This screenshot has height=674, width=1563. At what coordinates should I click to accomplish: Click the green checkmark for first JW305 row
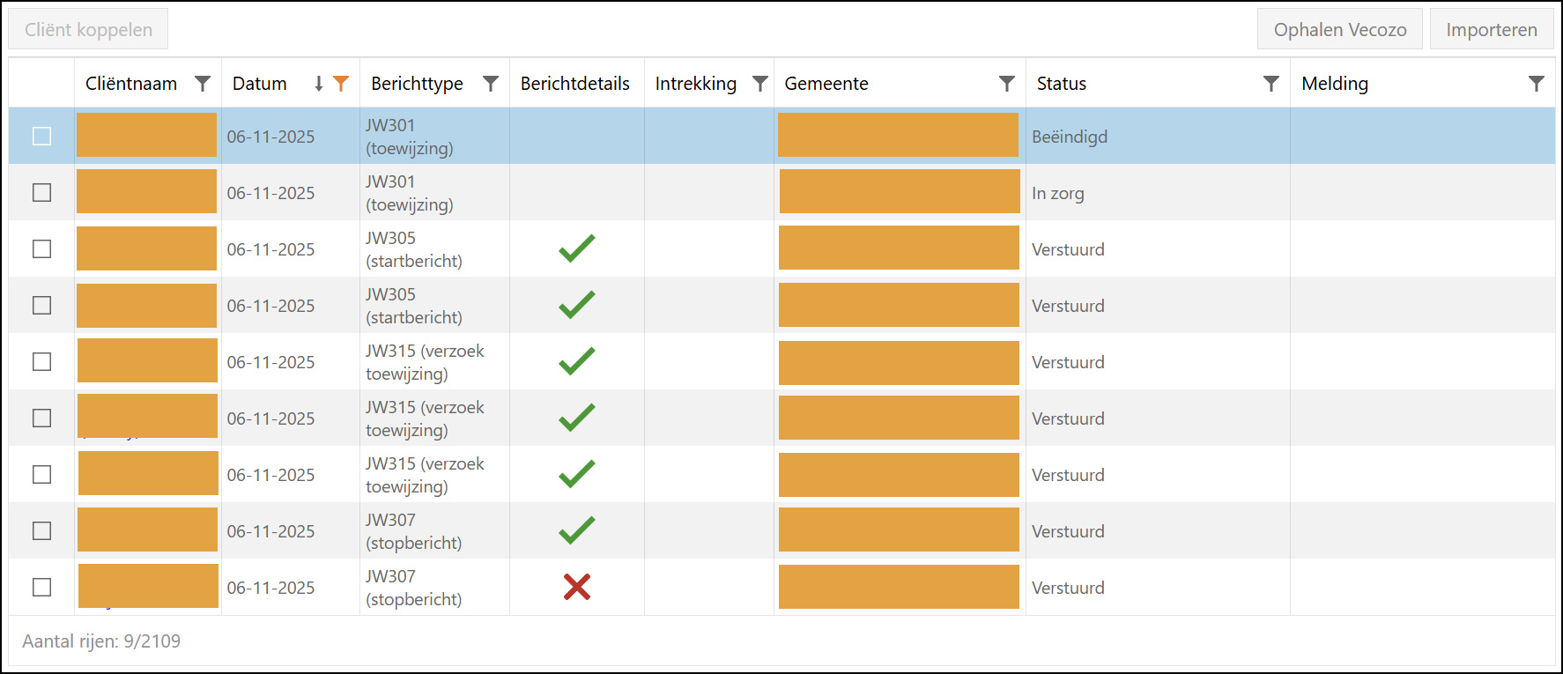[577, 248]
